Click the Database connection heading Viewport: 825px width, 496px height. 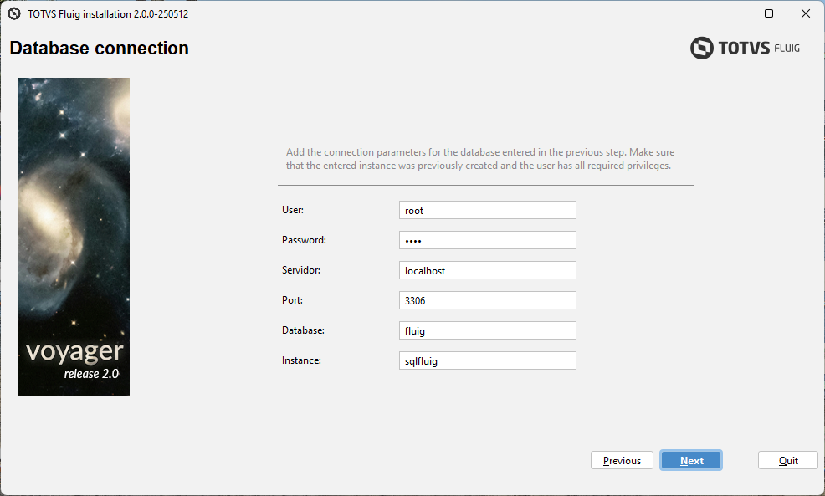pos(99,49)
